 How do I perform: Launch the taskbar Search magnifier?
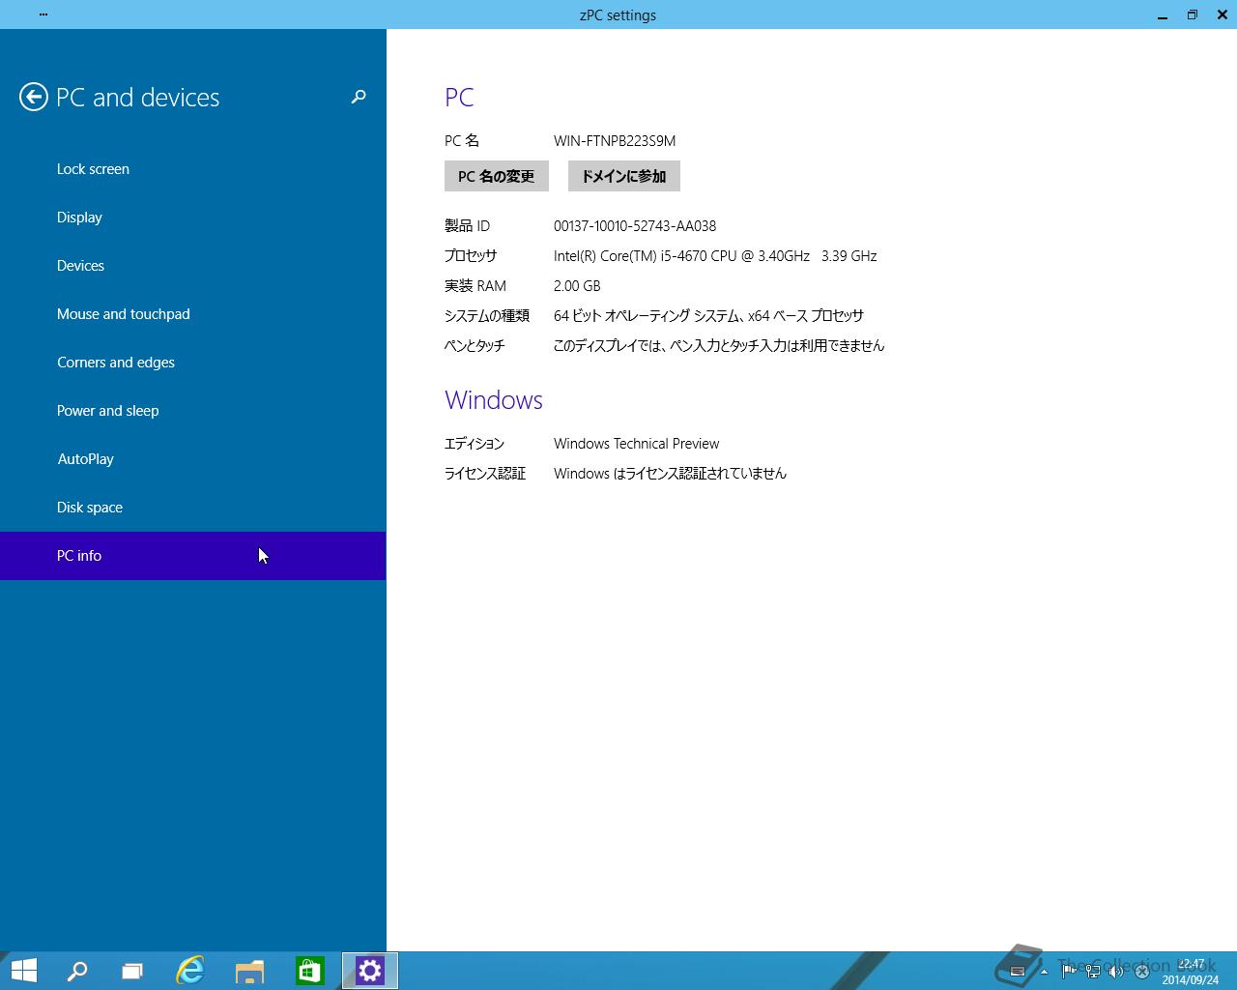77,971
